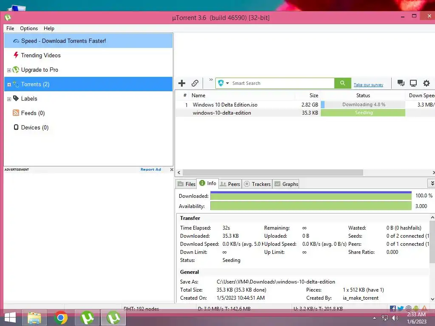This screenshot has height=326, width=435.
Task: Open File Explorer from the taskbar
Action: pyautogui.click(x=34, y=318)
